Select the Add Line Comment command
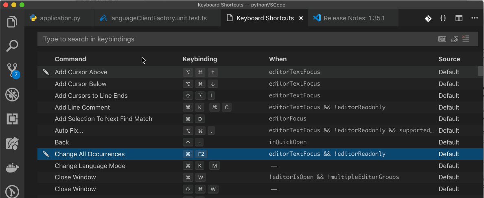The image size is (484, 198). pos(258,107)
